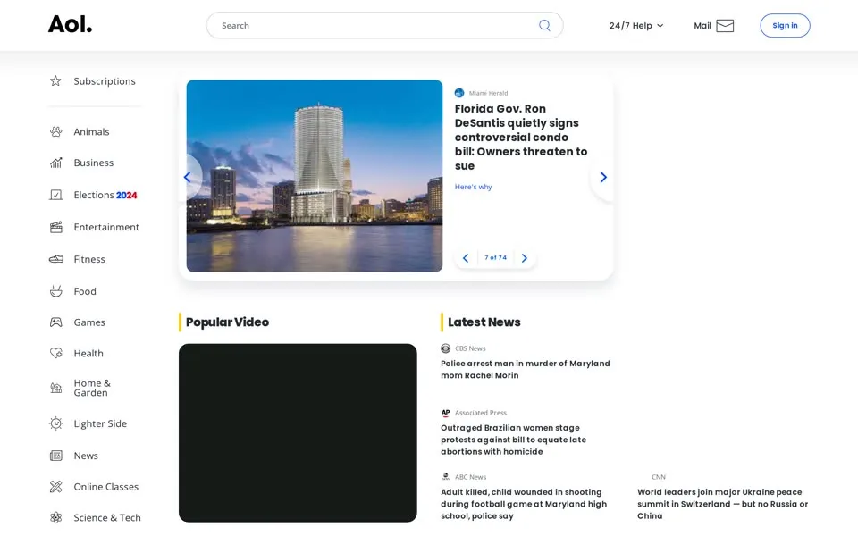Open the Health section
Screen dimensions: 858x536
coord(88,354)
